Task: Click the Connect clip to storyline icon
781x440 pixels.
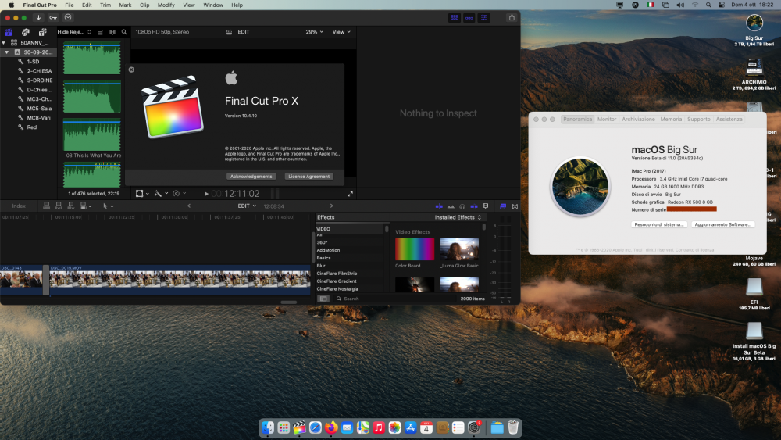Action: tap(46, 206)
